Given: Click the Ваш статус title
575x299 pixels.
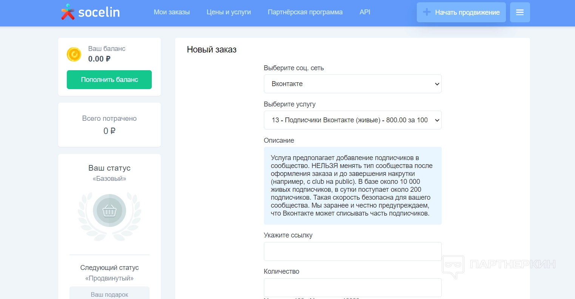Looking at the screenshot, I should coord(109,168).
